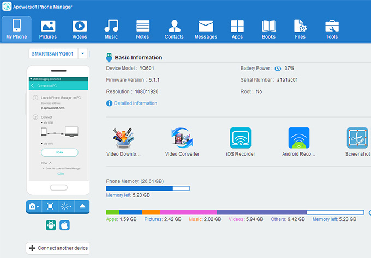Click the Phone Memory usage bar
This screenshot has width=371, height=258.
(x=148, y=188)
